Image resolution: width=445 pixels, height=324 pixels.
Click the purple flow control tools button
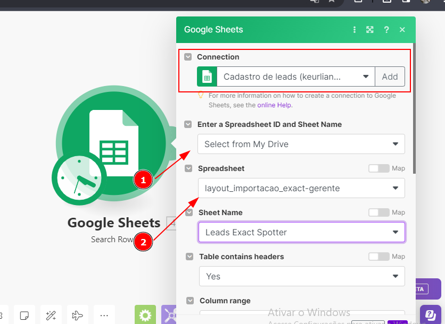click(x=169, y=314)
